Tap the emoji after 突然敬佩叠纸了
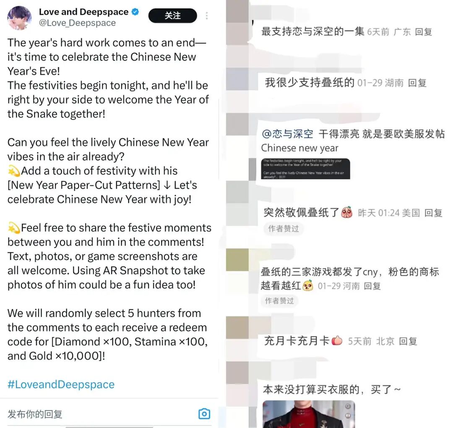The height and width of the screenshot is (428, 453). click(347, 213)
